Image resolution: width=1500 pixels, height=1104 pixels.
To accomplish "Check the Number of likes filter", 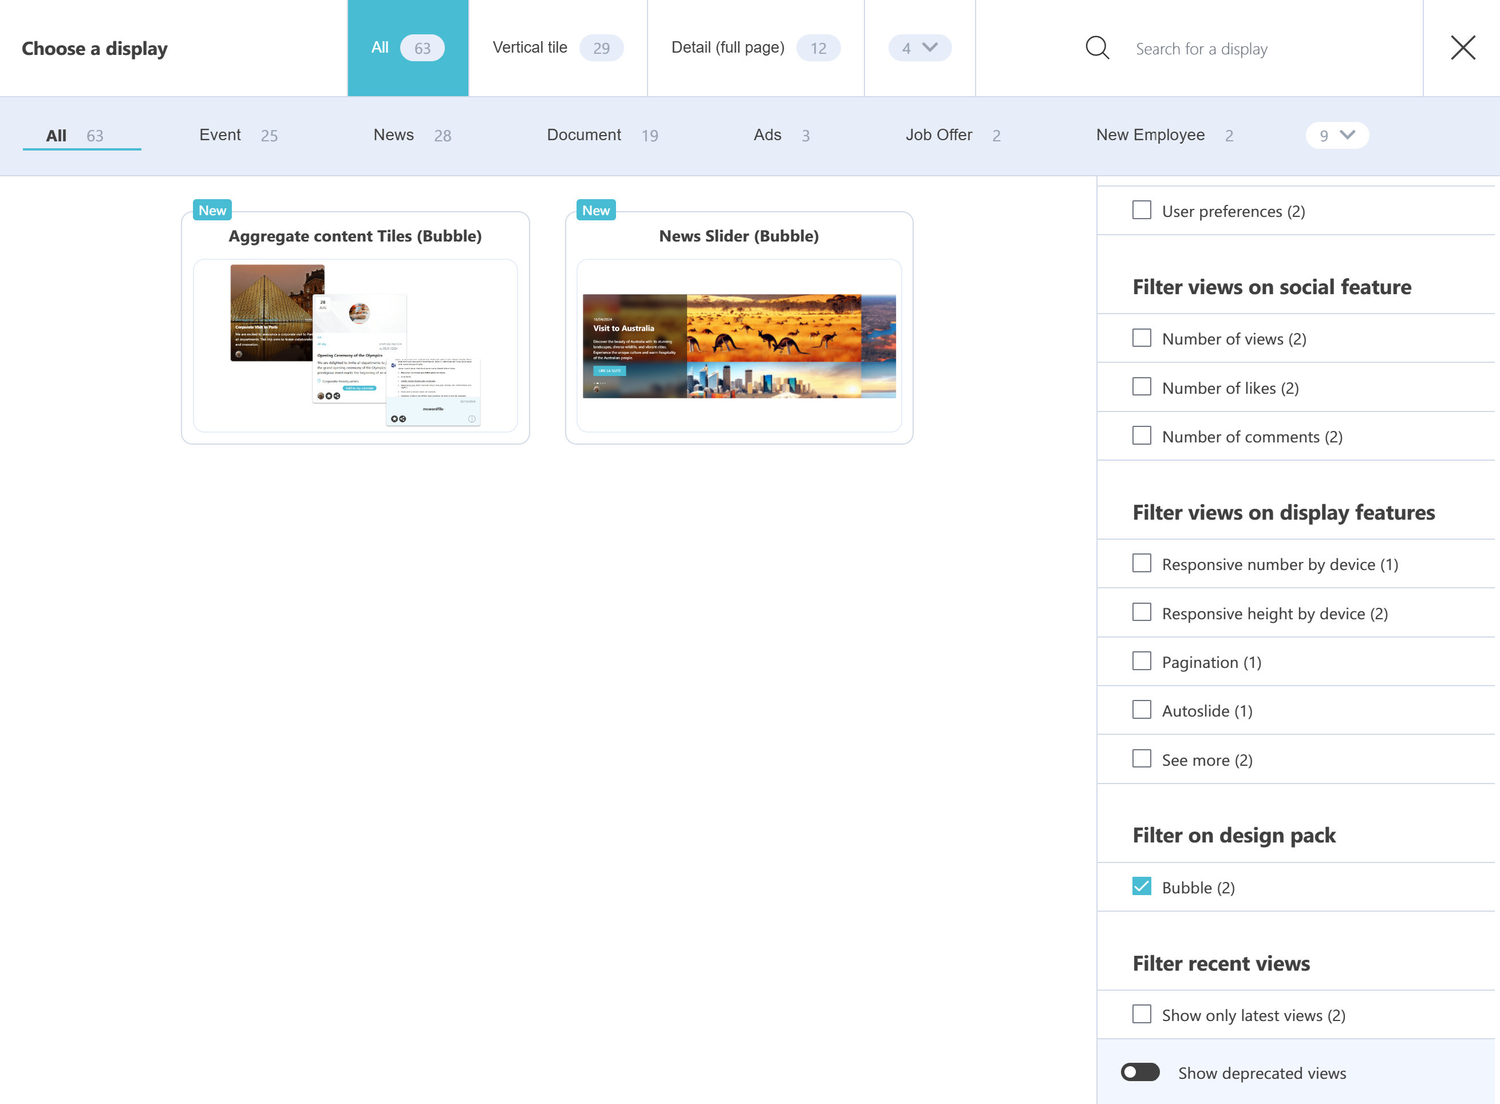I will tap(1142, 387).
